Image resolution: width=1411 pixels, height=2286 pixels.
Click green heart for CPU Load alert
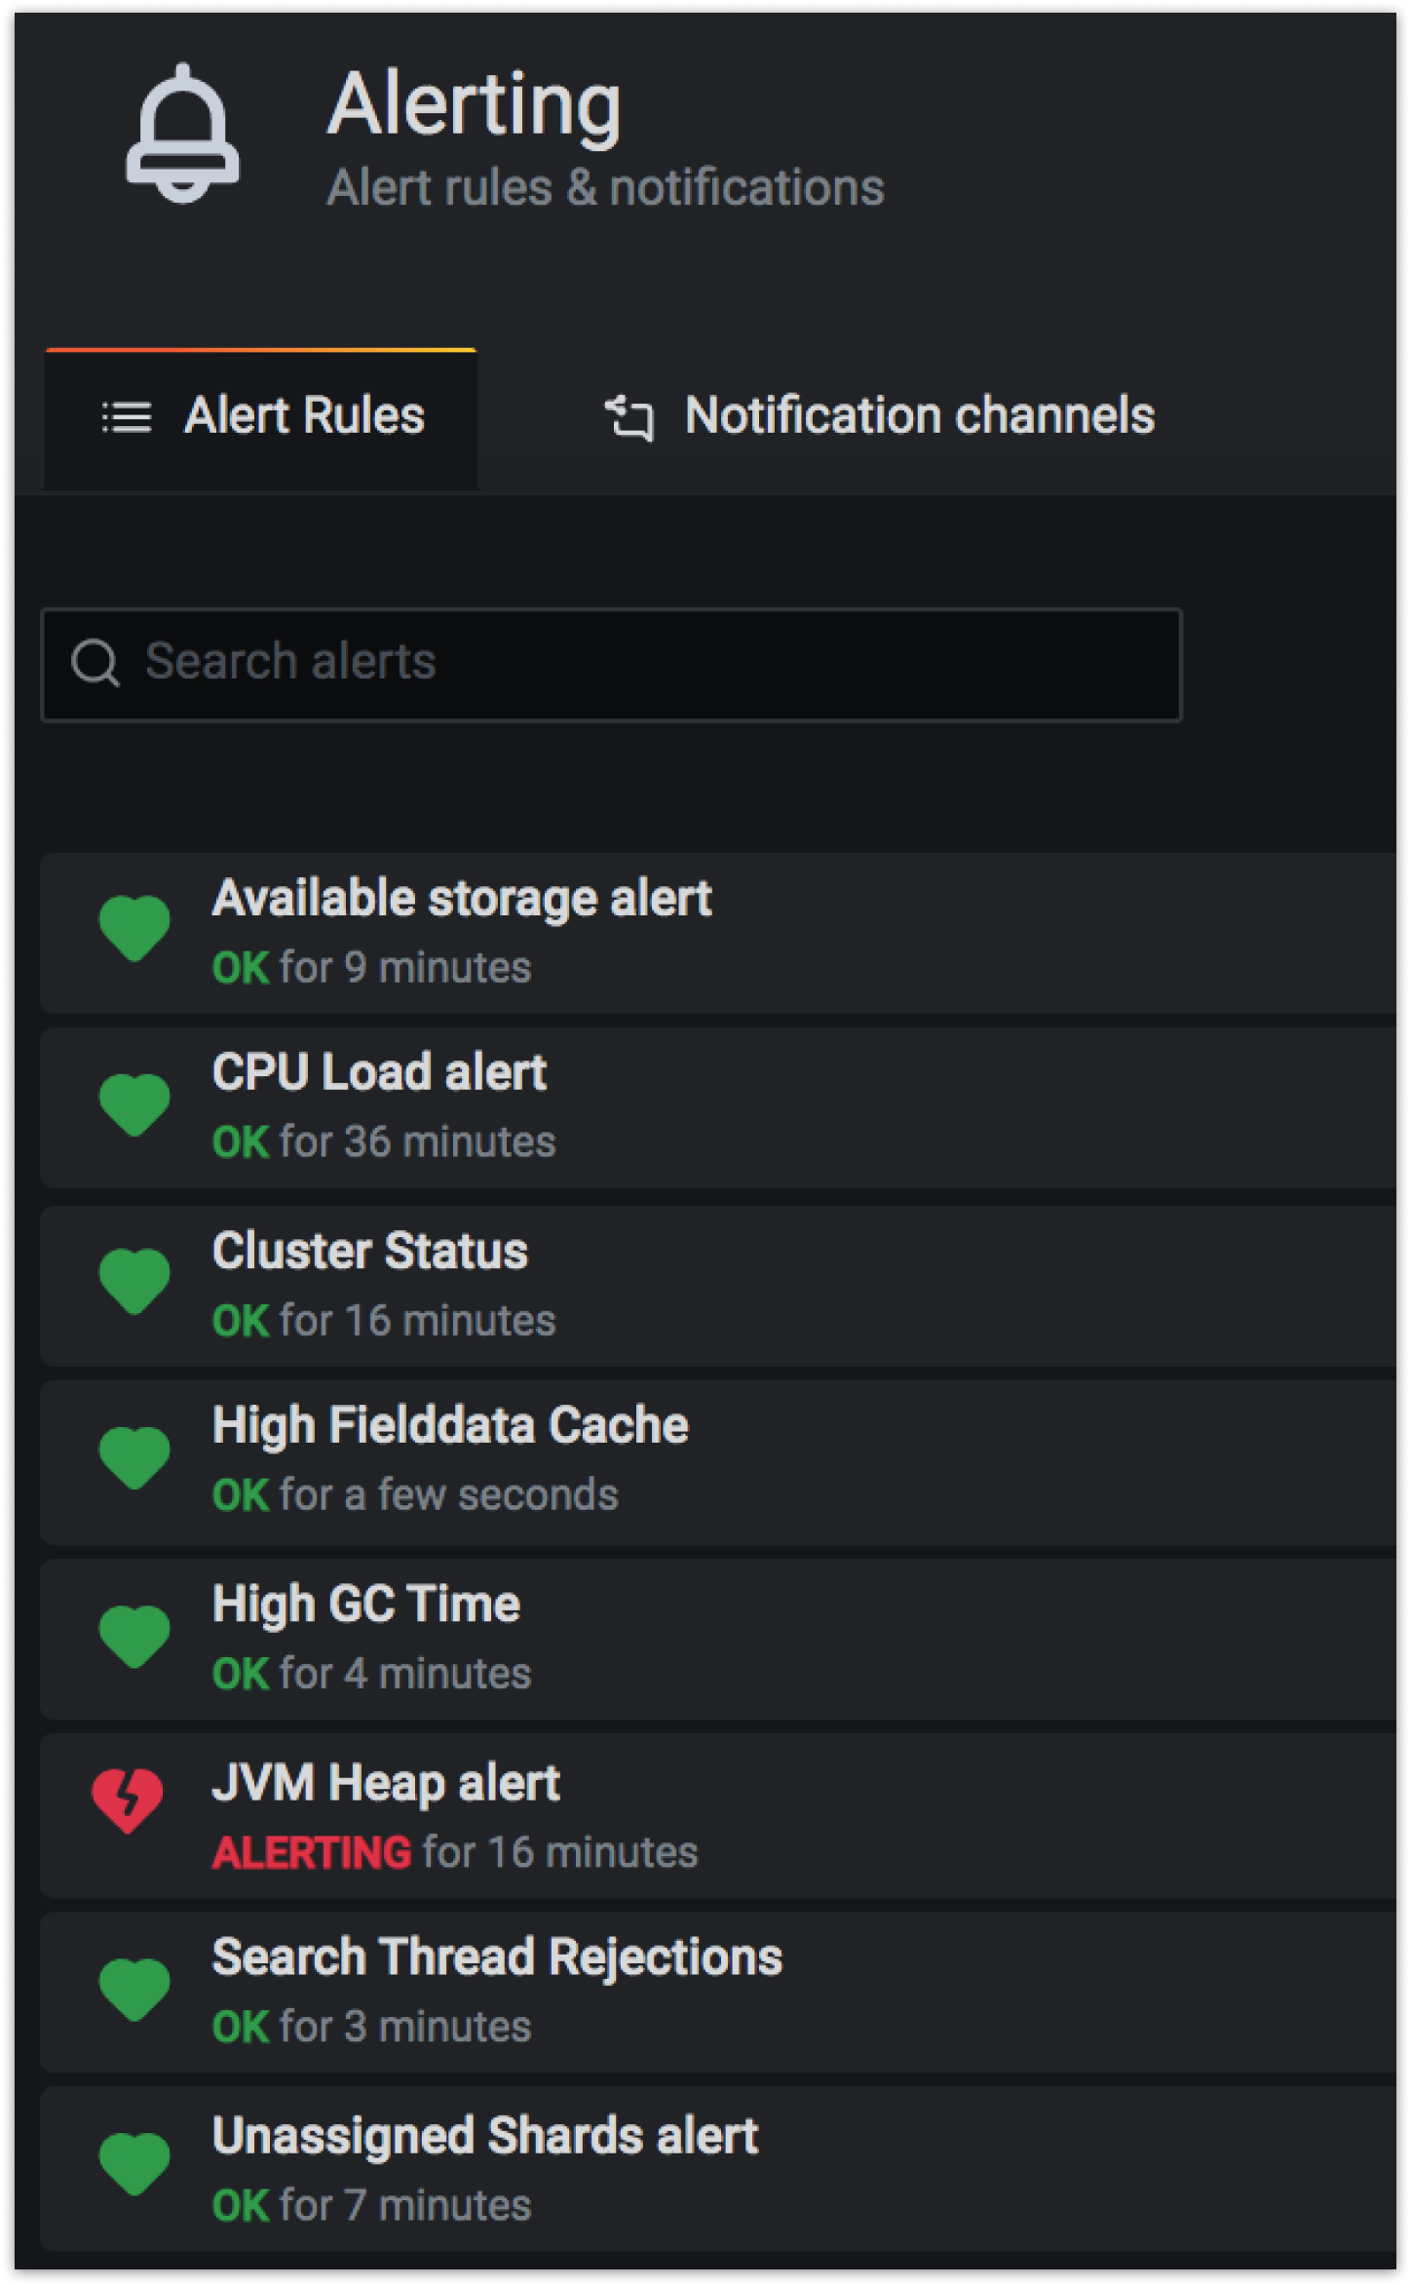click(134, 1104)
